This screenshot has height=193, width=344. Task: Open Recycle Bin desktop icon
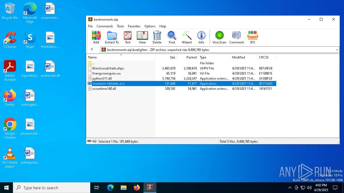(10, 11)
